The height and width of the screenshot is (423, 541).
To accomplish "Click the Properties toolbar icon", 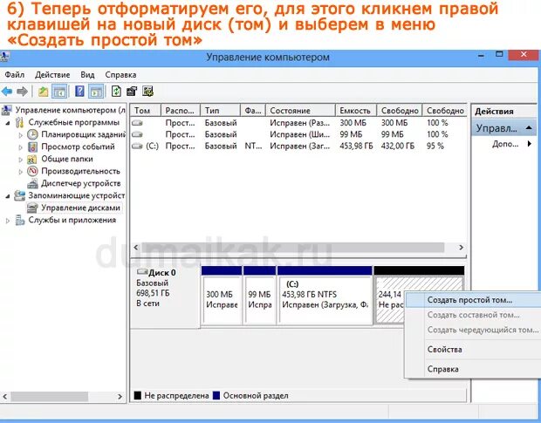I will [x=132, y=92].
